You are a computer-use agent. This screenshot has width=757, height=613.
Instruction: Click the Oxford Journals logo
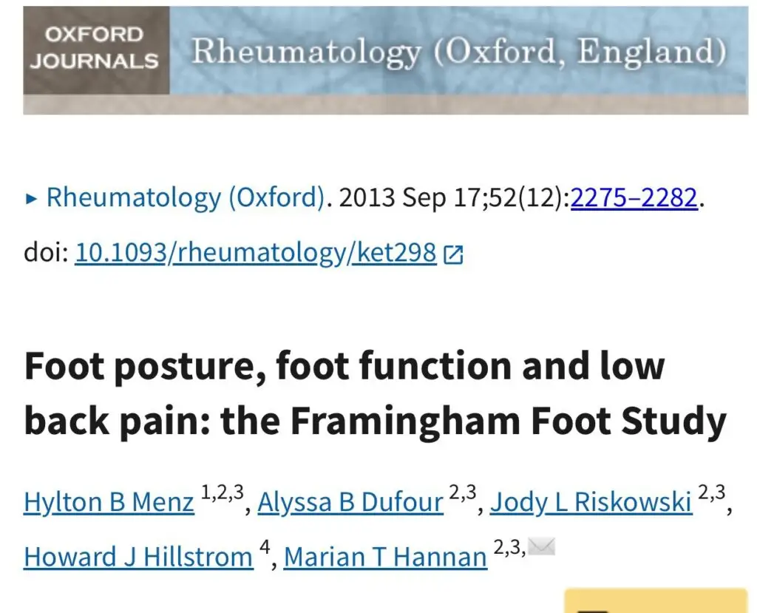point(95,48)
